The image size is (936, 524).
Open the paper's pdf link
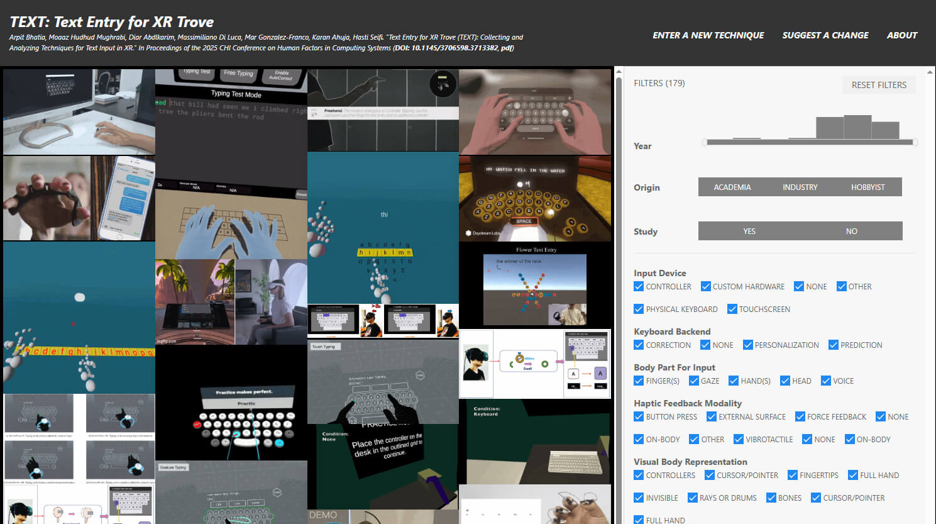507,48
